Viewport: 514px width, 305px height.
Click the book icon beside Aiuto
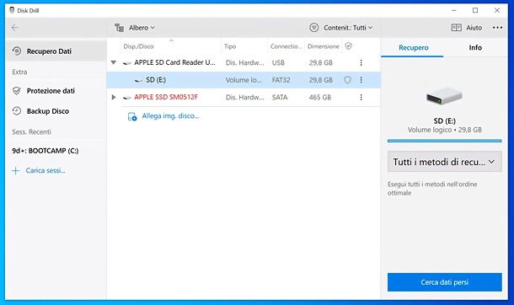457,28
